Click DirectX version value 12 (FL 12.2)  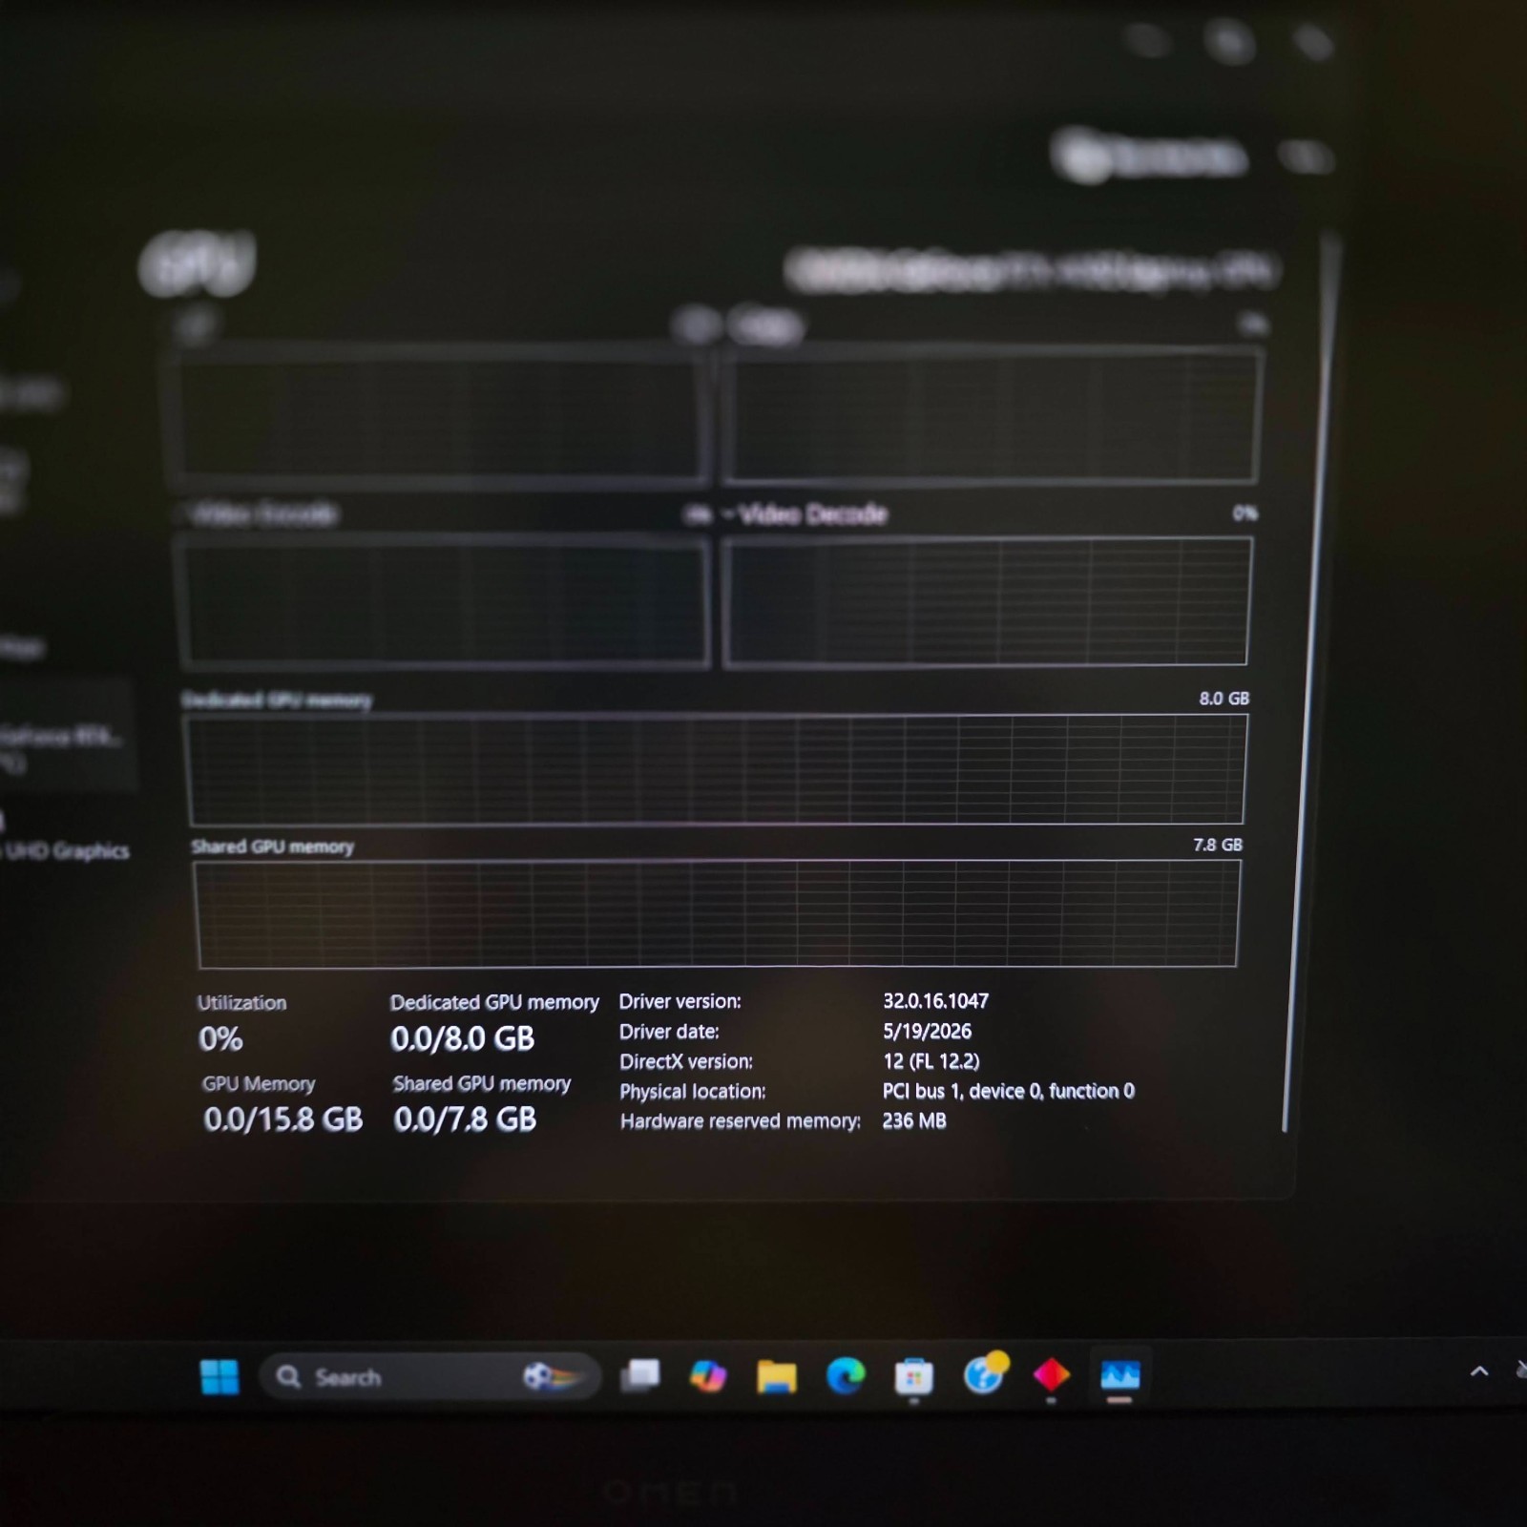coord(931,1061)
